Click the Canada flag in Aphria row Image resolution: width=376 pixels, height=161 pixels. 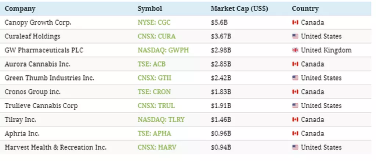[294, 134]
